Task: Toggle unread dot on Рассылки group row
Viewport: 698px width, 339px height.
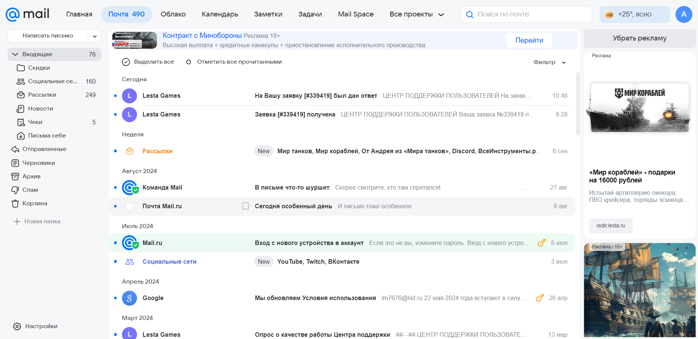Action: tap(115, 151)
